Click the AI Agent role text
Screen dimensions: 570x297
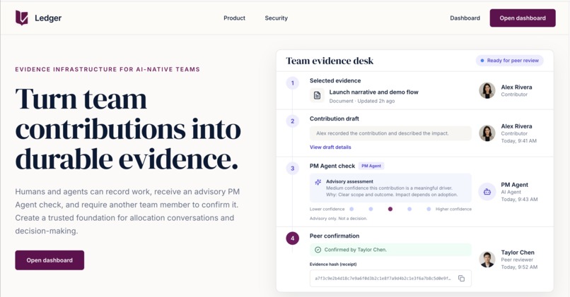[x=511, y=192]
